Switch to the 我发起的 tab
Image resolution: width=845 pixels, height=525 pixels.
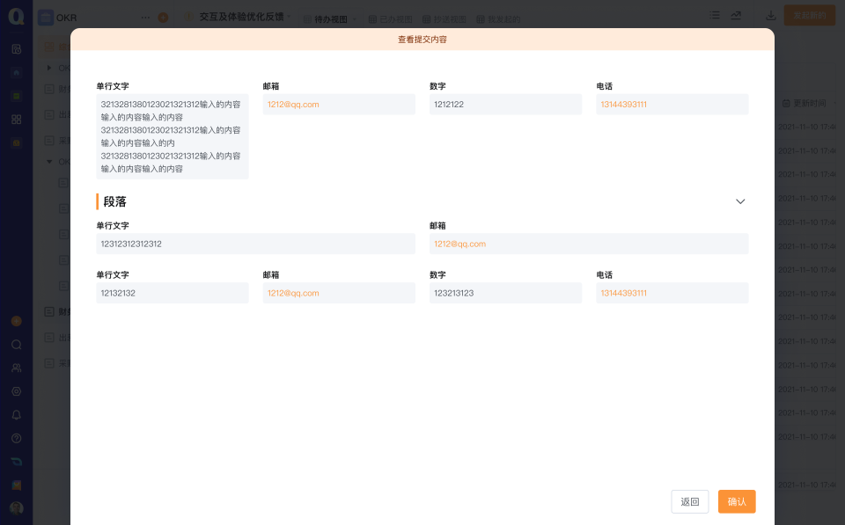[x=498, y=19]
